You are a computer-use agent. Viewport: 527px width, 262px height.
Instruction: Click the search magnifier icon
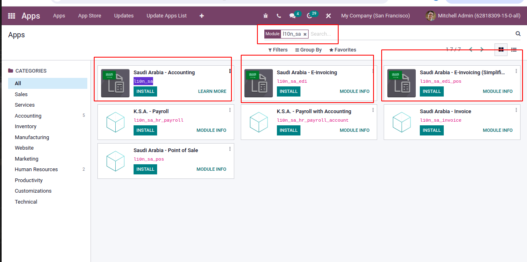(x=518, y=34)
